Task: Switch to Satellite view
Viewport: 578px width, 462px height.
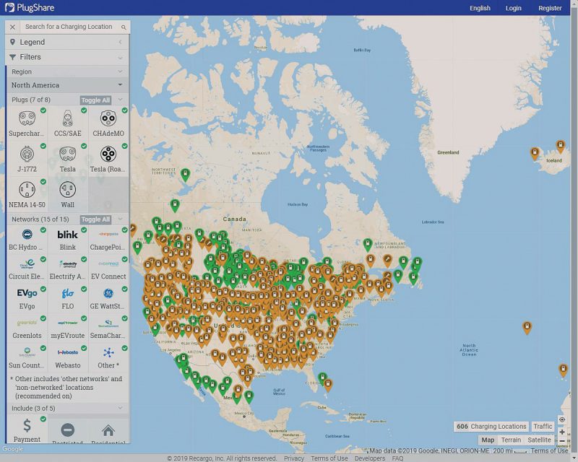Action: pyautogui.click(x=539, y=440)
